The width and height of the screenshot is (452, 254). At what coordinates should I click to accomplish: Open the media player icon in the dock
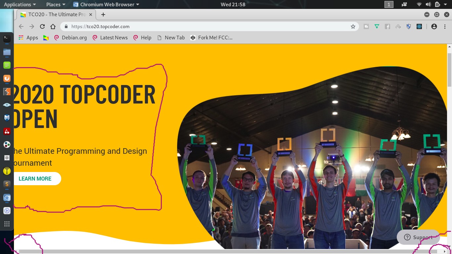[7, 211]
